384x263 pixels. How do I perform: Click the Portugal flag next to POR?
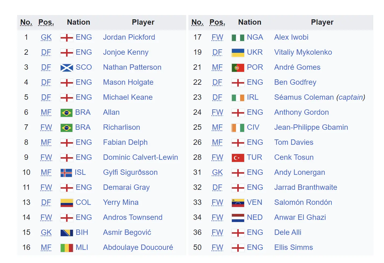238,68
